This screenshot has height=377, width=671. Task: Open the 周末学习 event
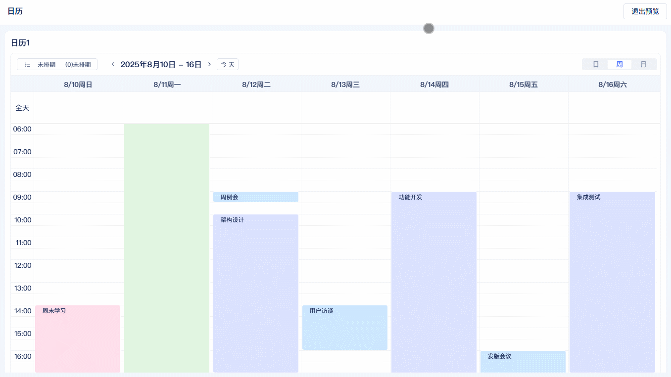(78, 339)
